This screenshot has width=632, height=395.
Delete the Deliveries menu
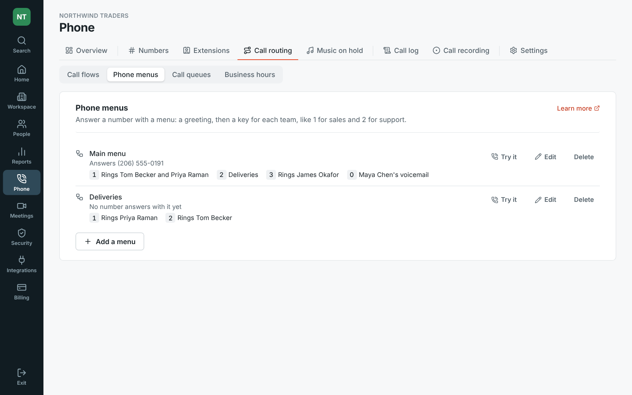584,200
